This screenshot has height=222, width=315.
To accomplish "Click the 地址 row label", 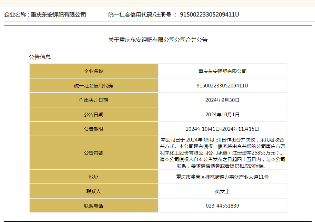I will (94, 177).
